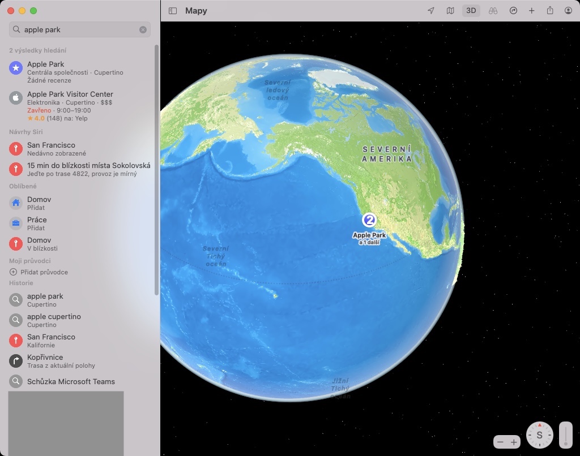Open San Francisco Kalifornie history entry

pos(79,341)
